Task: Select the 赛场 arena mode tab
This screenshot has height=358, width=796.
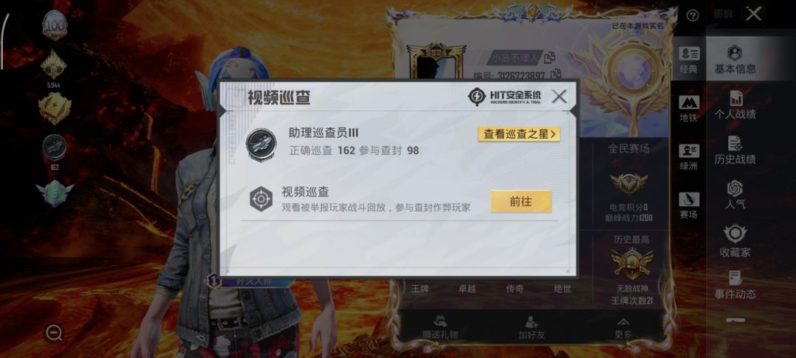Action: [x=689, y=206]
